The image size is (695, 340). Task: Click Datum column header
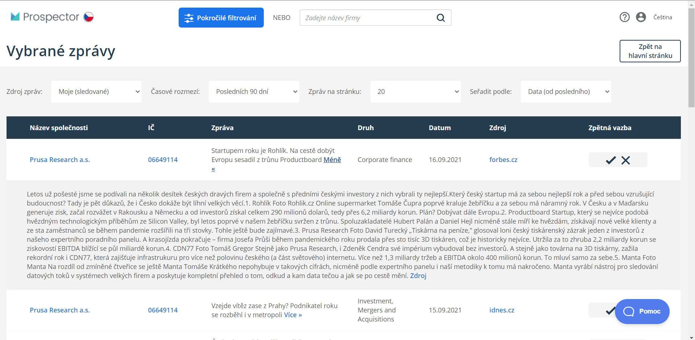(440, 128)
